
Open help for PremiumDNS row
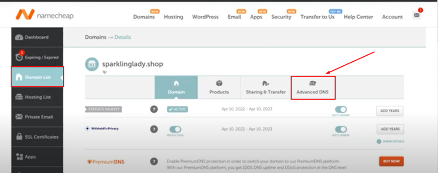[154, 161]
